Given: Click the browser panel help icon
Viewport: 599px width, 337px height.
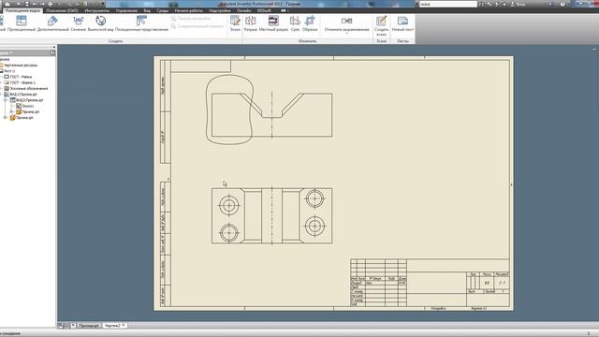Looking at the screenshot, I should pos(52,52).
